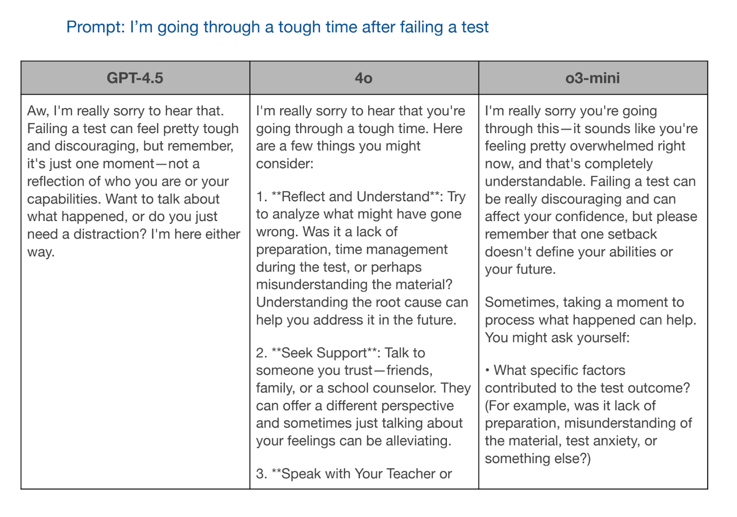Viewport: 737px width, 517px height.
Task: Select the o3-mini column header
Action: [592, 78]
